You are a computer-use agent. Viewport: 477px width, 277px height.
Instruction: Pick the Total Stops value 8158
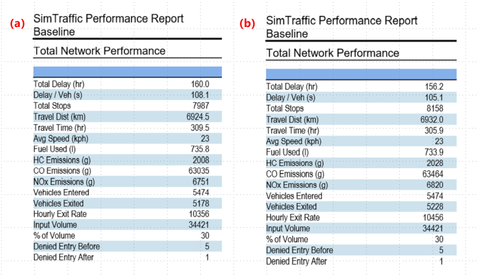pos(435,109)
